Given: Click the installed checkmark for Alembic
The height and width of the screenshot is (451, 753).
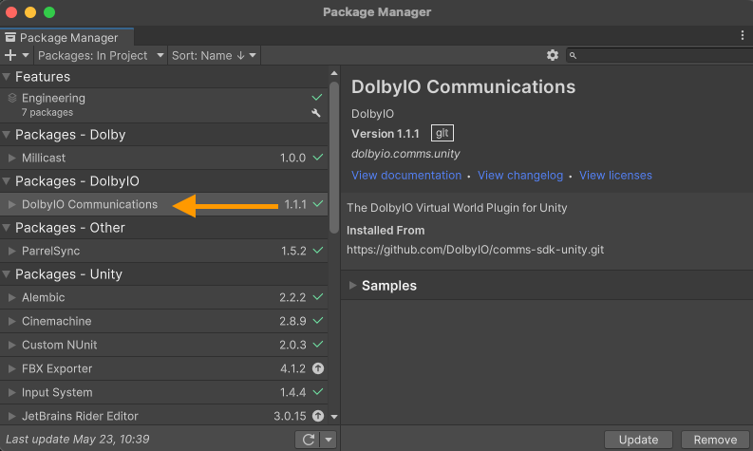Looking at the screenshot, I should [318, 297].
